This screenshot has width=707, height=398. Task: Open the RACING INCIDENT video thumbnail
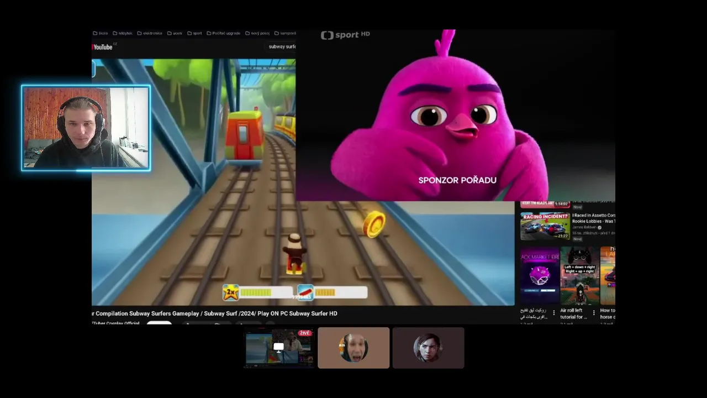tap(545, 226)
